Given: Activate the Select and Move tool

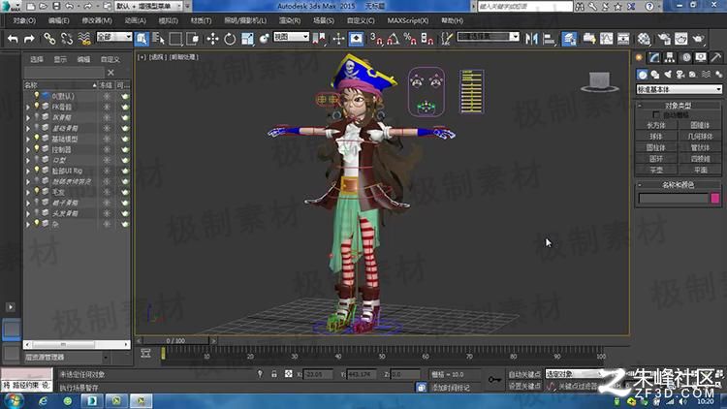Looking at the screenshot, I should pos(212,39).
